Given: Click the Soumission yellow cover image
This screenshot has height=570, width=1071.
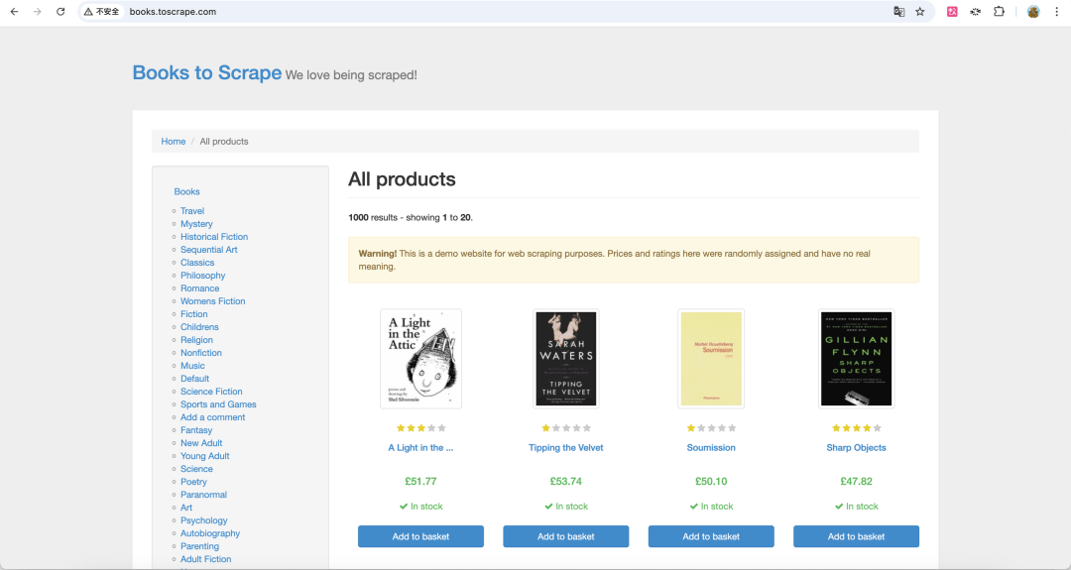Looking at the screenshot, I should (711, 359).
